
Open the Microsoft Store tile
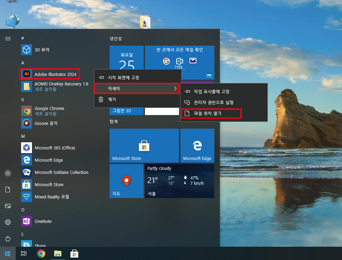(144, 146)
